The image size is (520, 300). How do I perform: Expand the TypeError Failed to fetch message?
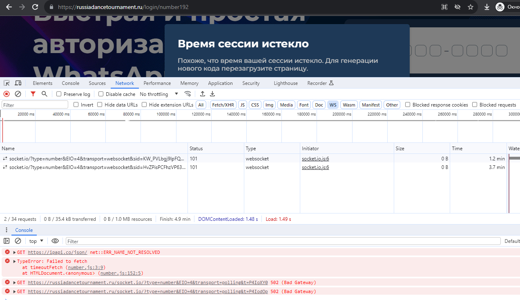tap(15, 262)
